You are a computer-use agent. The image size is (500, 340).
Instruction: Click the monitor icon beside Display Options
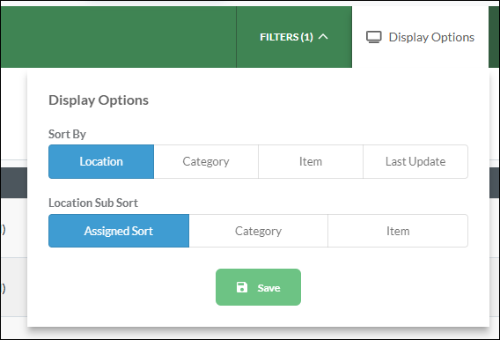[x=373, y=37]
